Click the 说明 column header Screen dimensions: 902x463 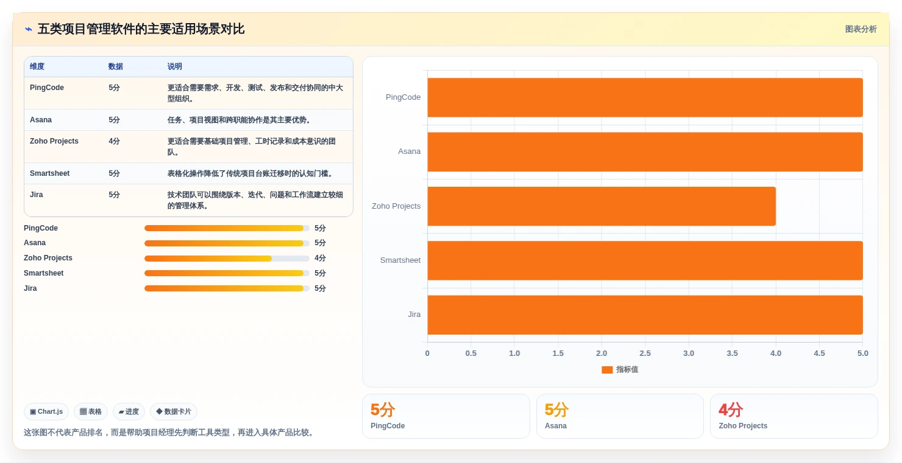coord(175,66)
